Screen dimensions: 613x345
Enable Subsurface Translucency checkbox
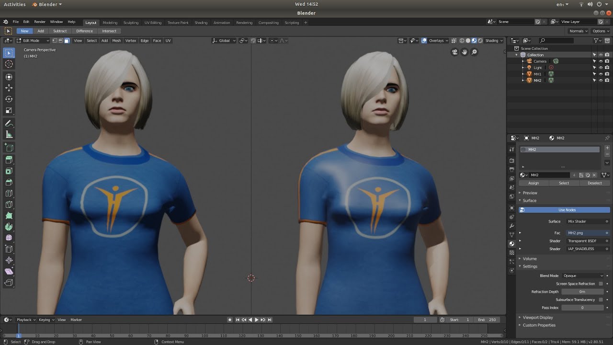601,299
